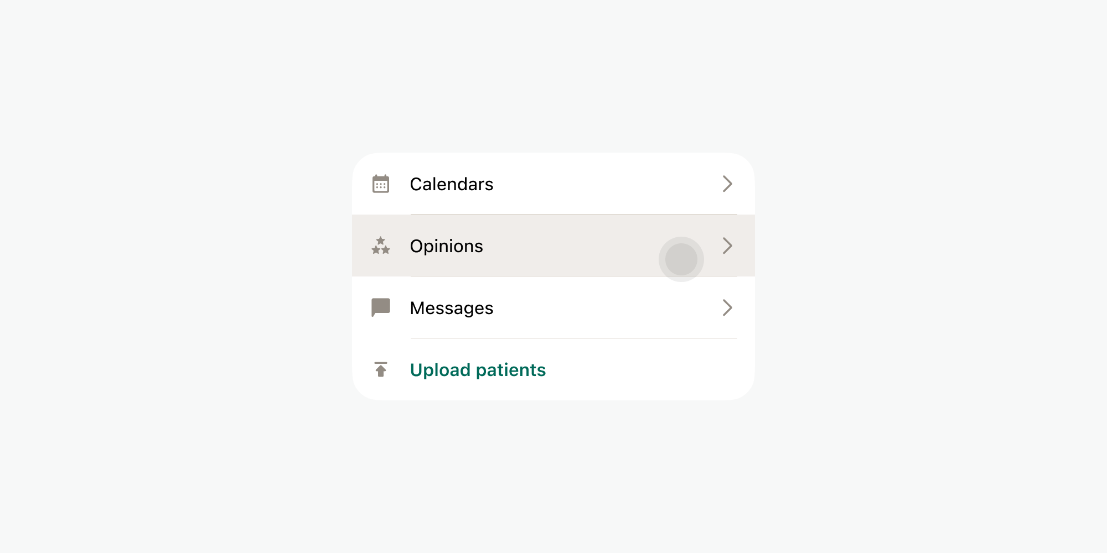Open Opinions via its chevron arrow

[x=727, y=246]
